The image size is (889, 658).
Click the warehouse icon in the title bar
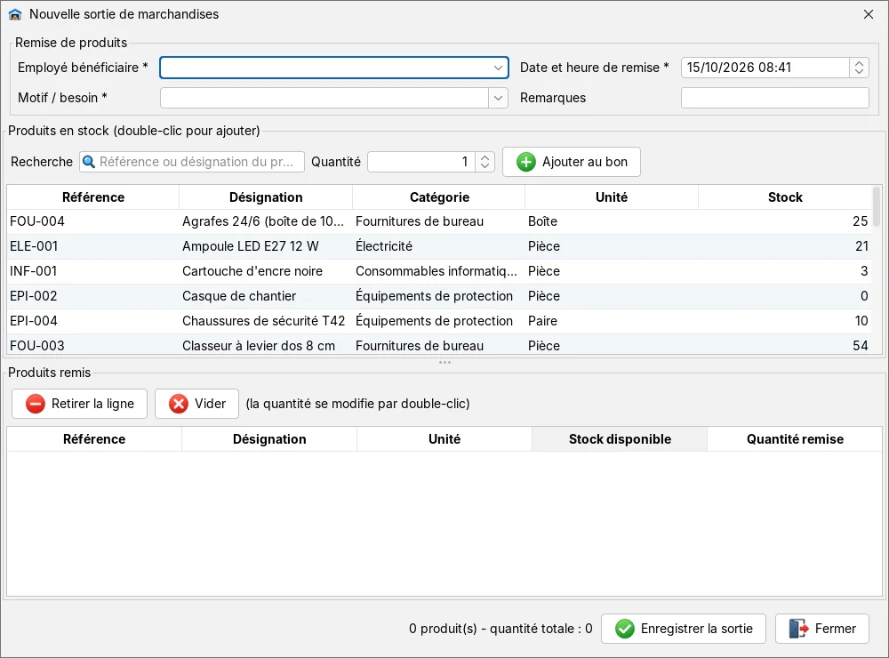15,14
